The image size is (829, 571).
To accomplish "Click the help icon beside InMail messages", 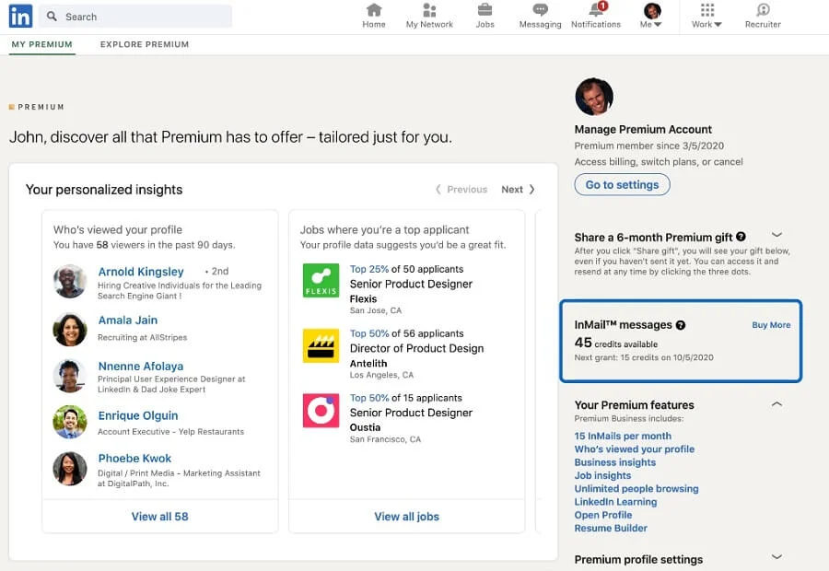I will [681, 325].
